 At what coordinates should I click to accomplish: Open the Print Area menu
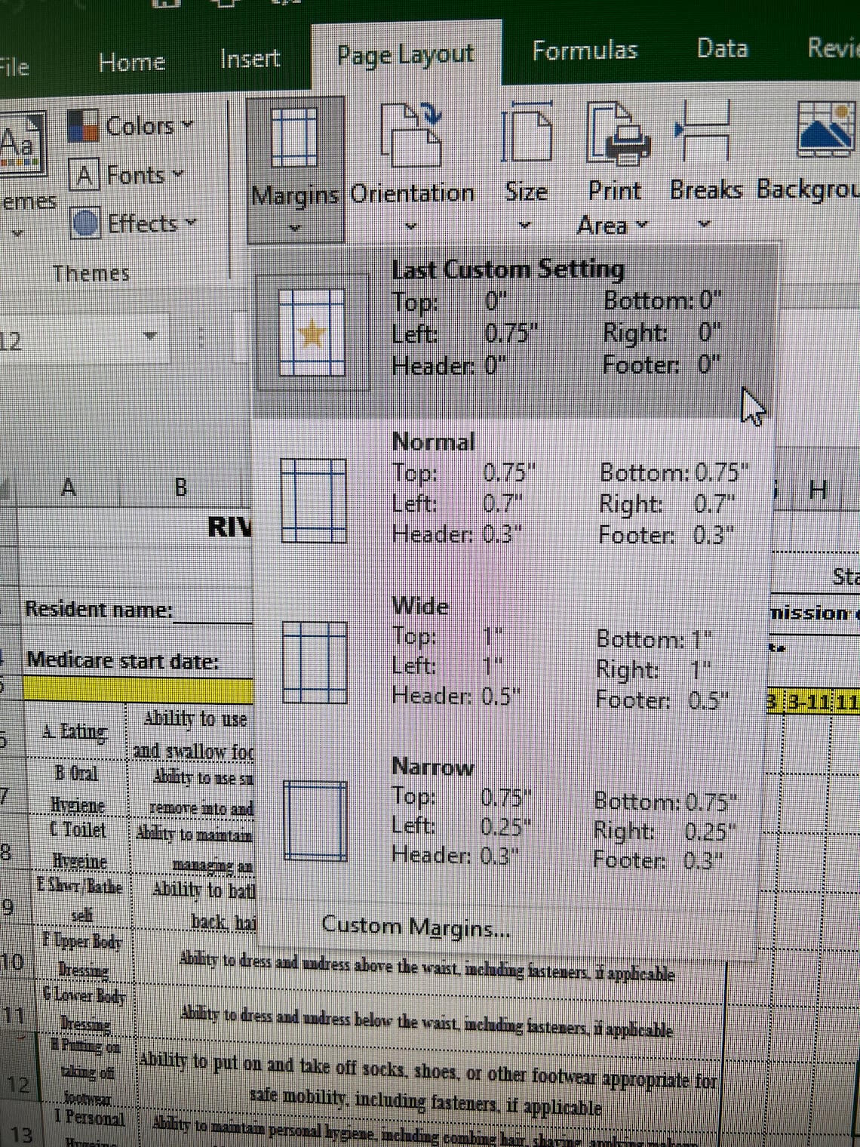point(615,166)
